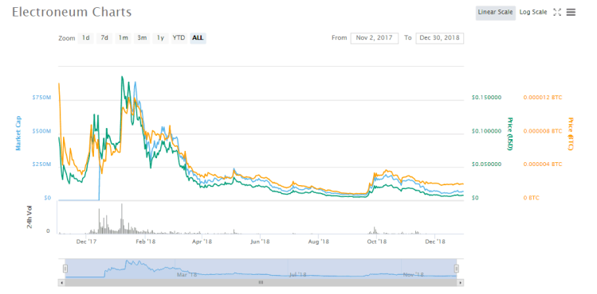The image size is (597, 294).
Task: Set zoom range to 1m
Action: click(123, 38)
